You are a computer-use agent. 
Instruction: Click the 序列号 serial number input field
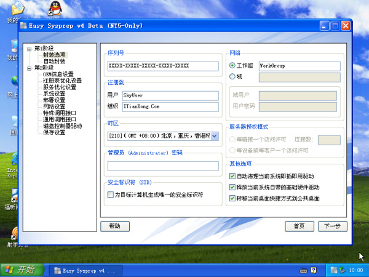163,66
